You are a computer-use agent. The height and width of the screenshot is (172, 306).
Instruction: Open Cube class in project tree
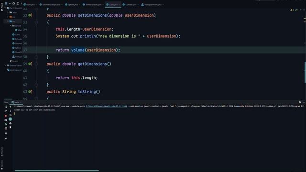click(x=16, y=34)
